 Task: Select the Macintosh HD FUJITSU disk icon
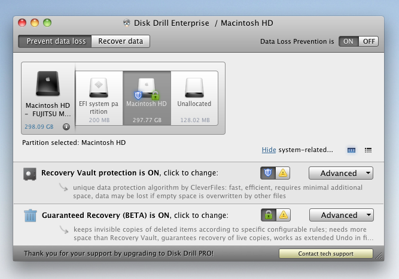point(48,84)
